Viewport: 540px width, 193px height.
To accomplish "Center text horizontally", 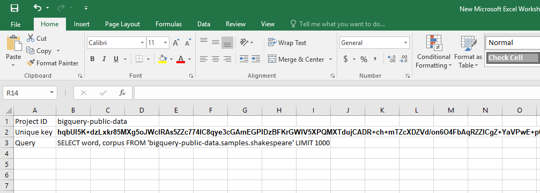I will (x=216, y=59).
